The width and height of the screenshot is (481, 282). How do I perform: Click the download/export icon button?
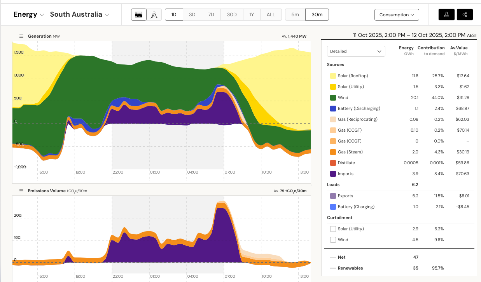click(446, 15)
